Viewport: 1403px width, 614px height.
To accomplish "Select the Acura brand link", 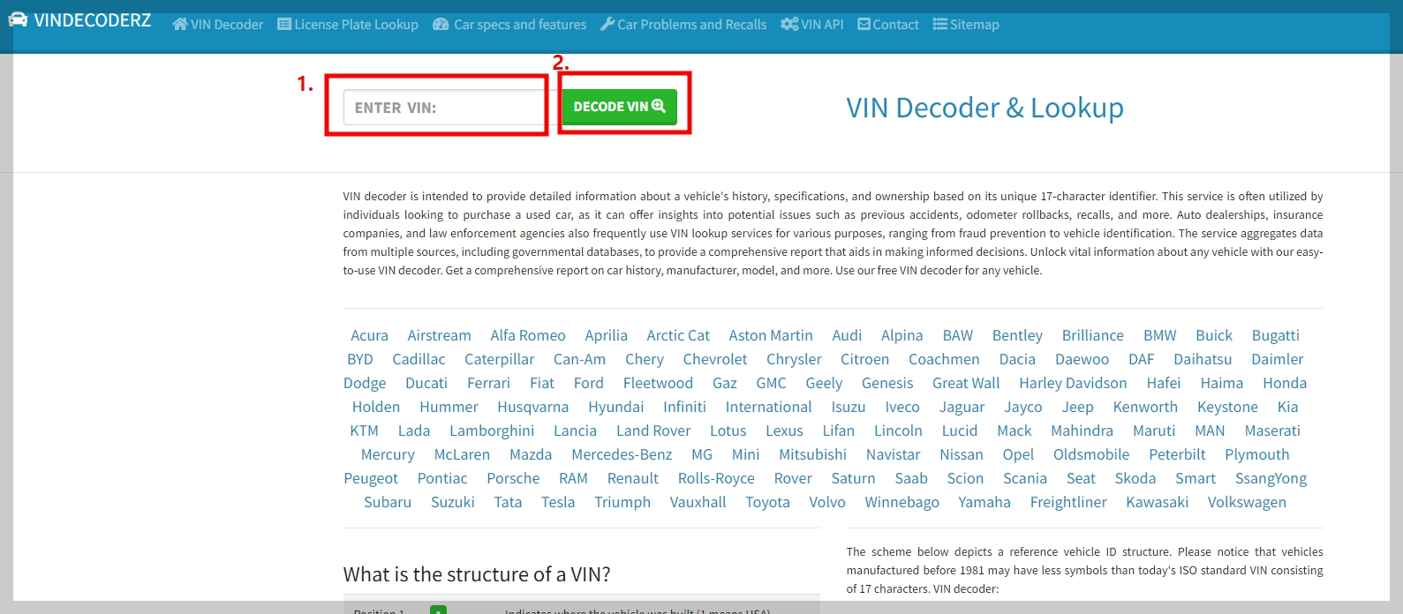I will tap(369, 335).
